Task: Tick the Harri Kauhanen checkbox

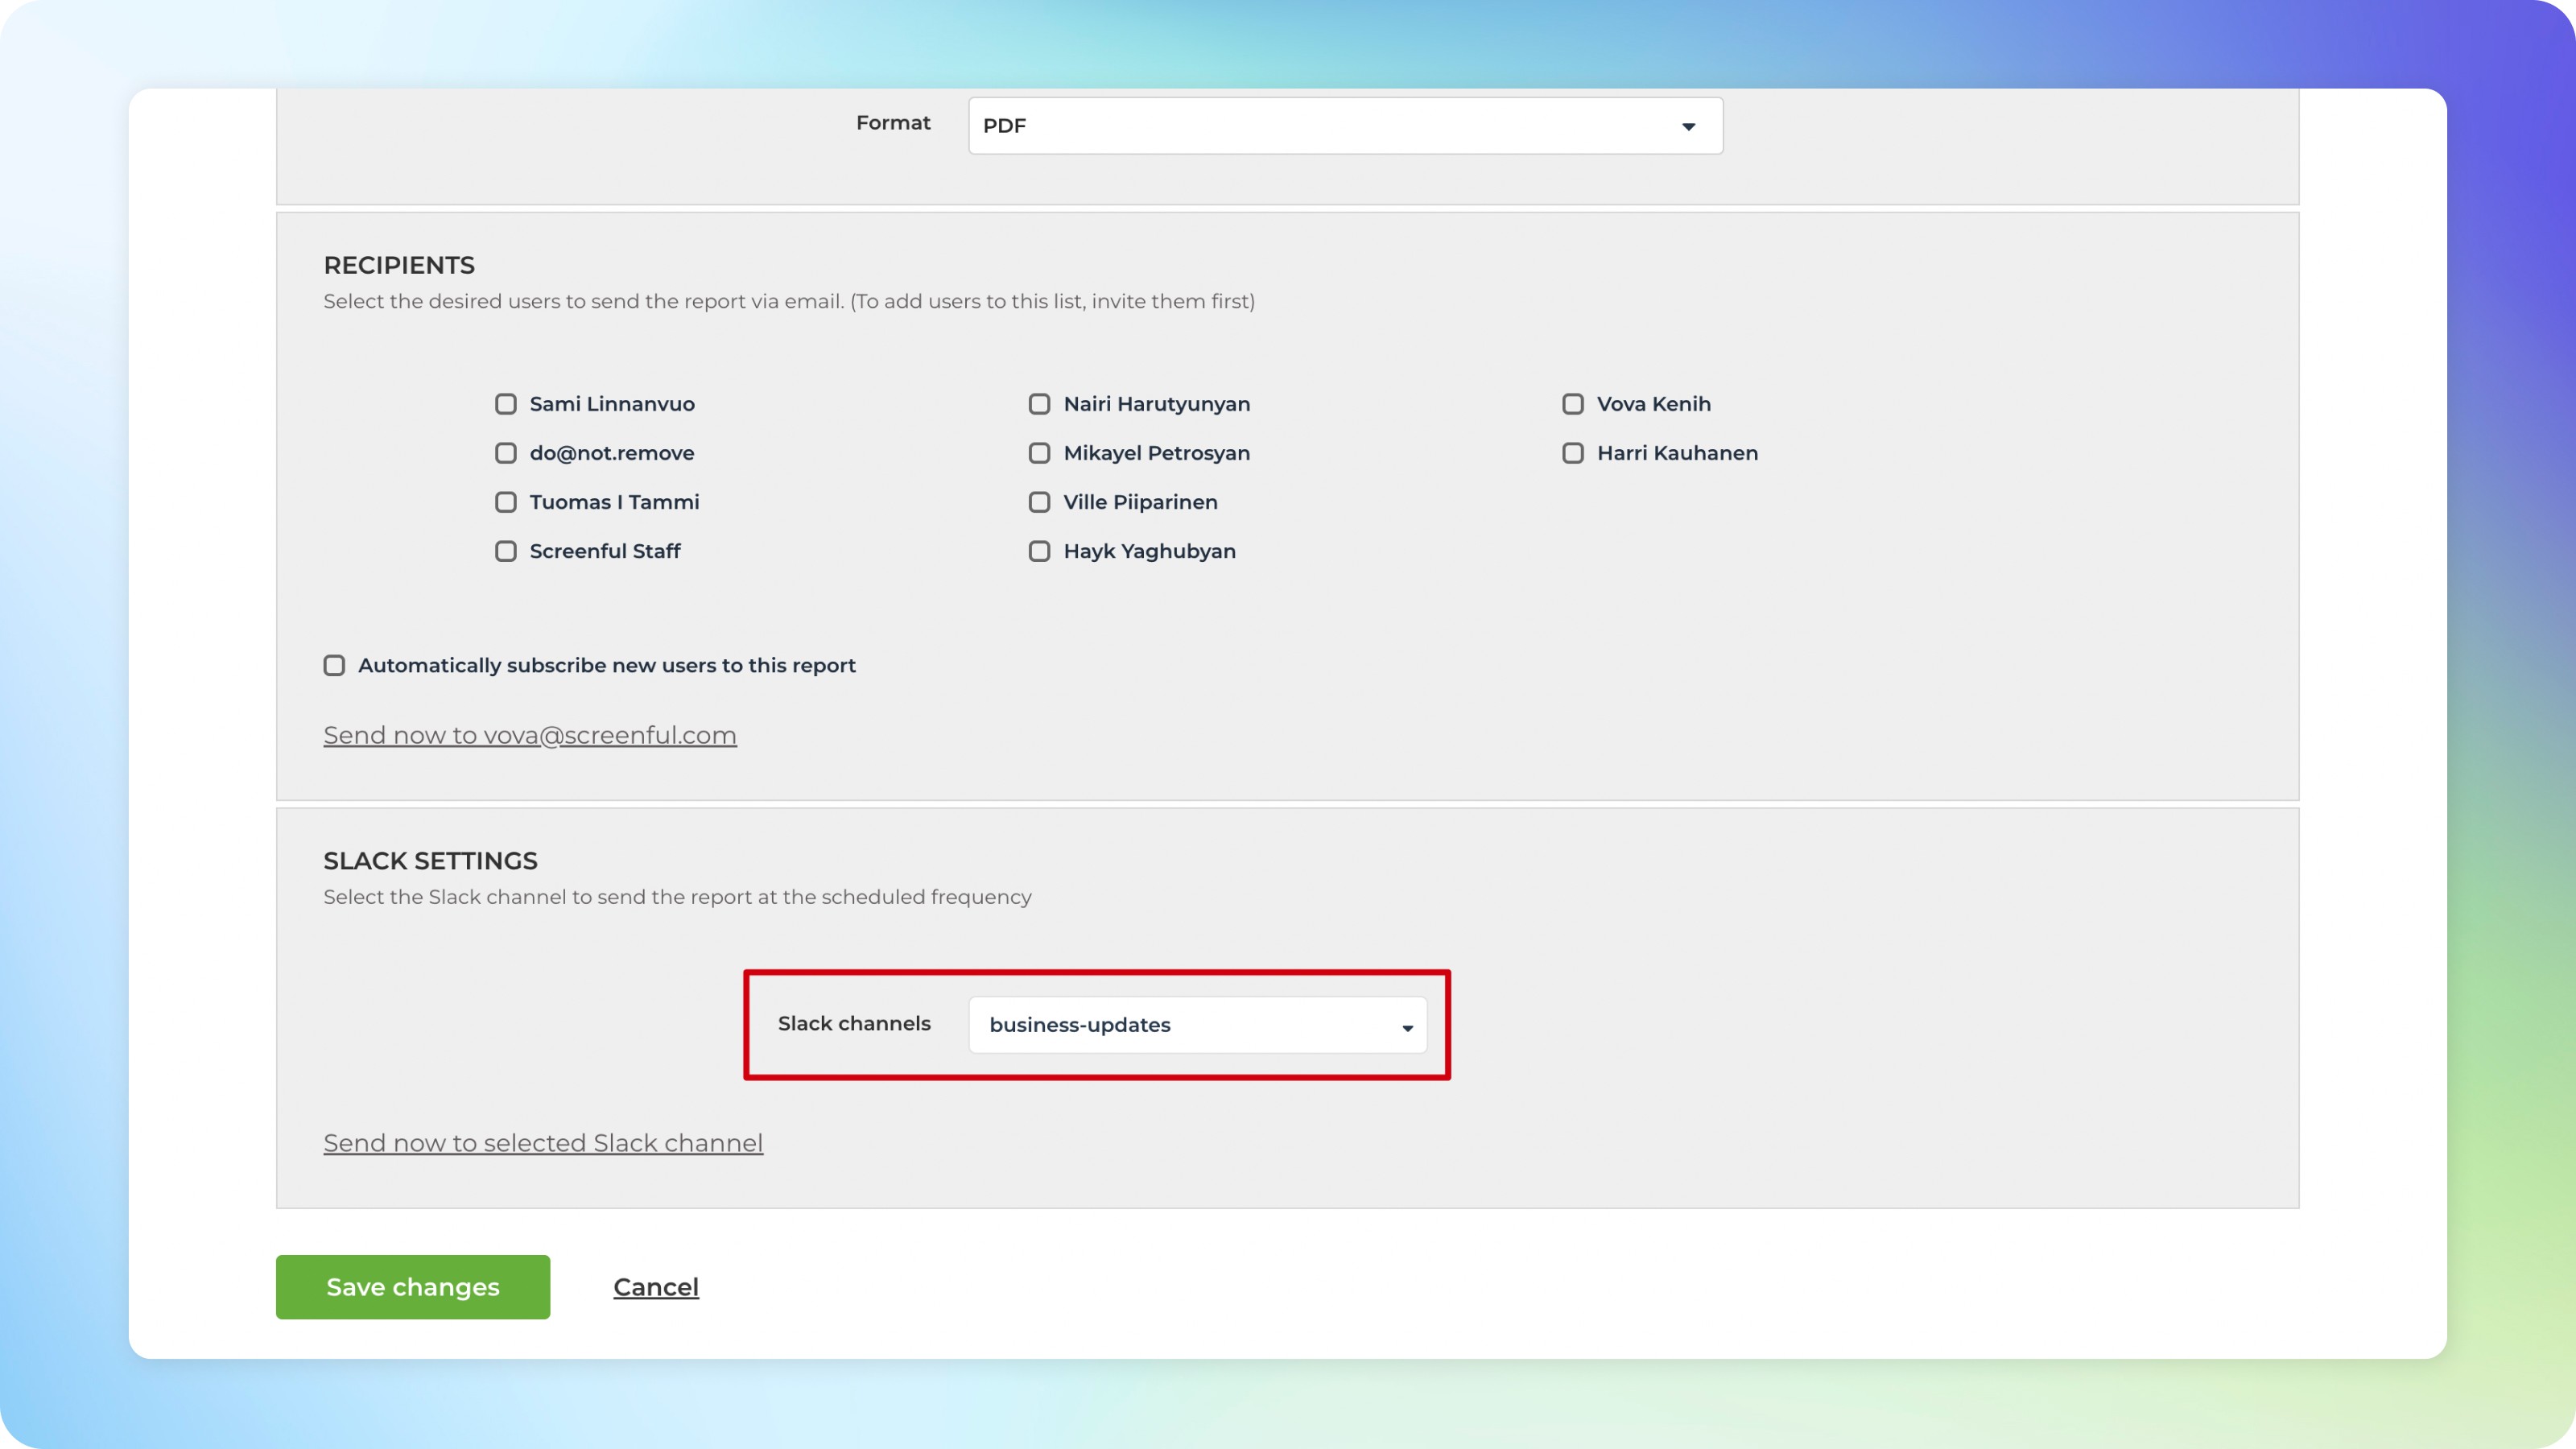Action: pos(1573,453)
